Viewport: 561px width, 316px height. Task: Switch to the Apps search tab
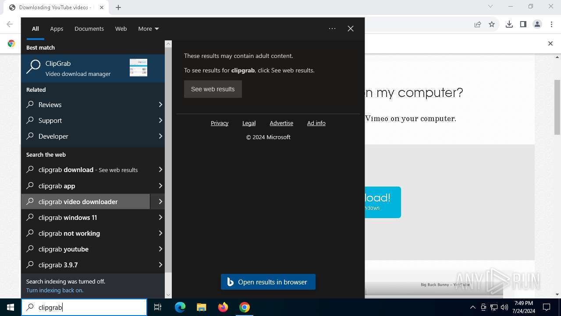pyautogui.click(x=57, y=29)
